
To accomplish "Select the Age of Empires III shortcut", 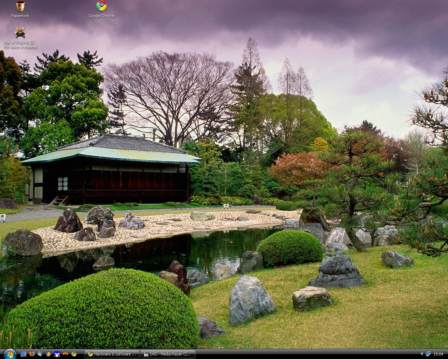I will (x=20, y=33).
